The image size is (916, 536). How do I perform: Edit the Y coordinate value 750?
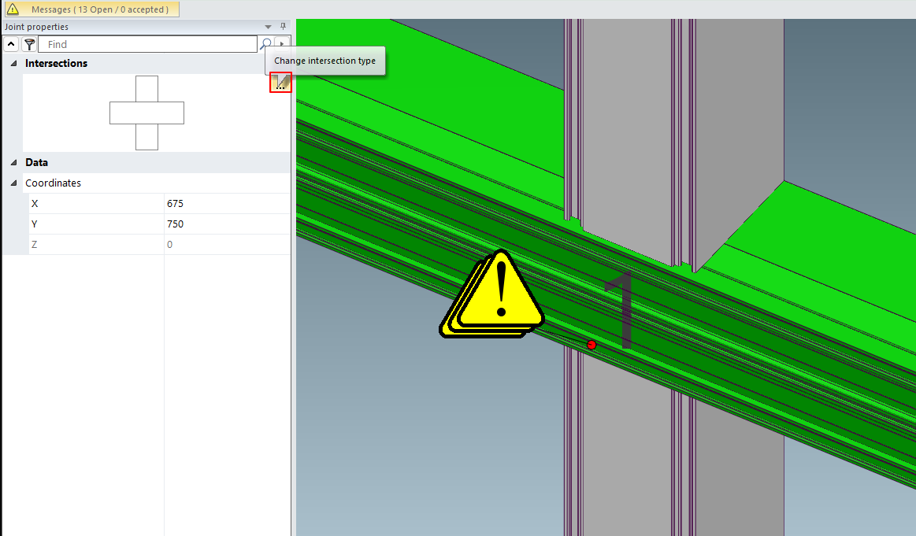[226, 224]
